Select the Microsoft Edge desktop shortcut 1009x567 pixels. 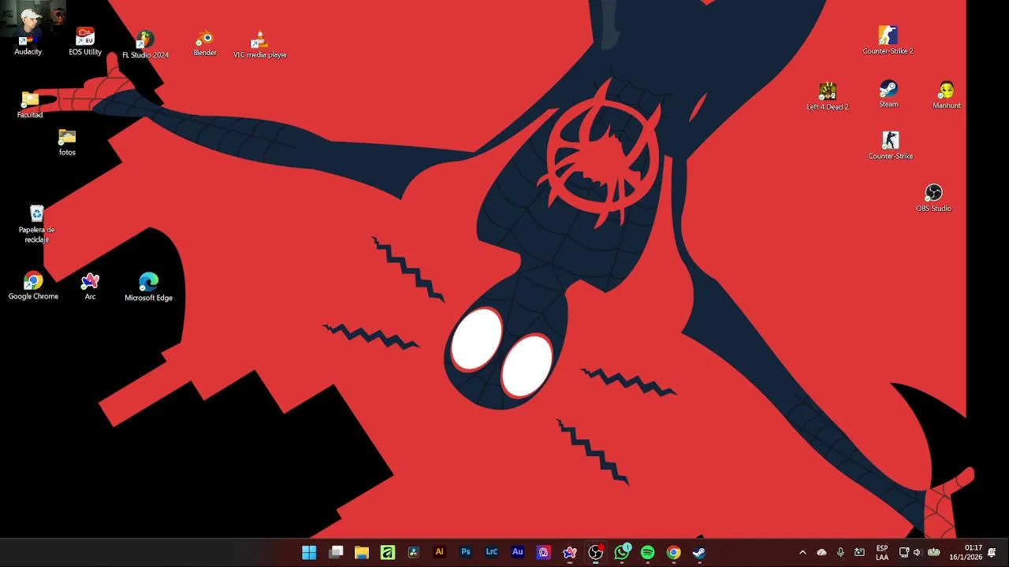(148, 287)
